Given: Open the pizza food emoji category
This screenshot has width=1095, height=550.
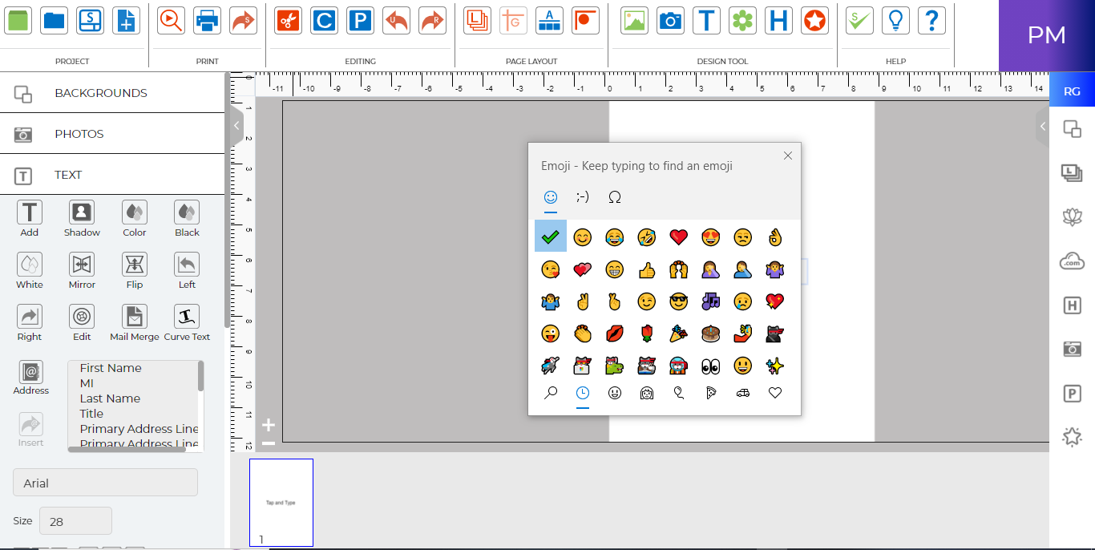Looking at the screenshot, I should click(x=710, y=393).
